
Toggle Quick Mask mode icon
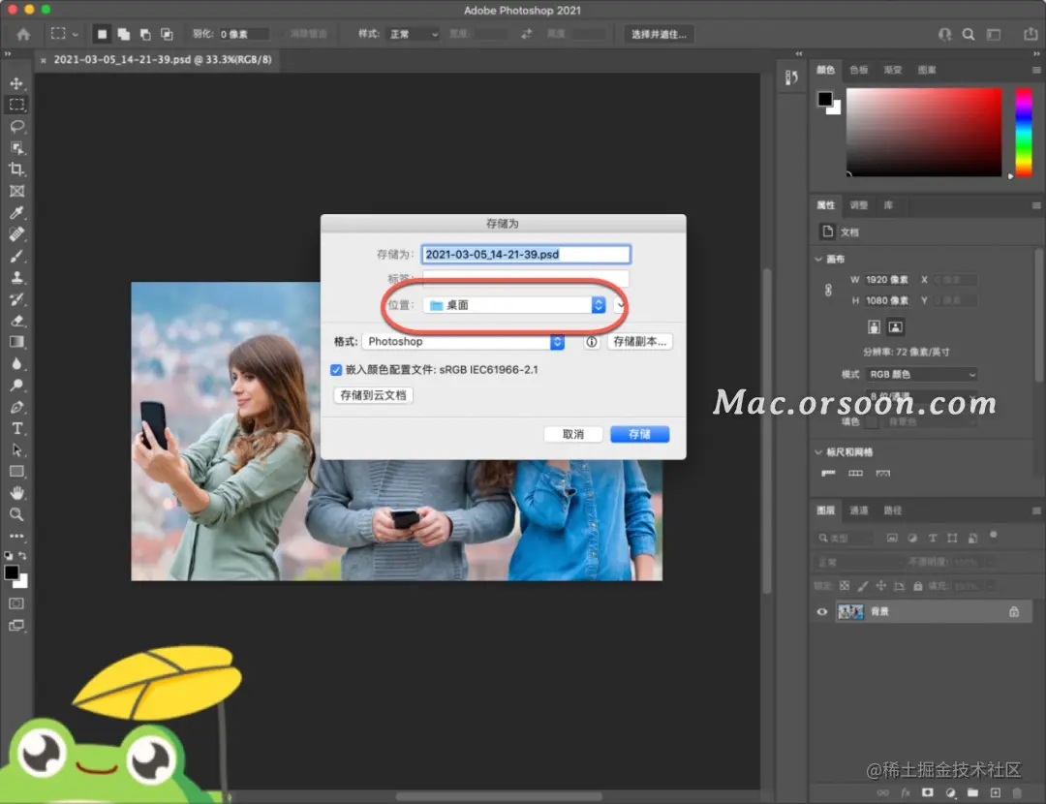pos(16,603)
